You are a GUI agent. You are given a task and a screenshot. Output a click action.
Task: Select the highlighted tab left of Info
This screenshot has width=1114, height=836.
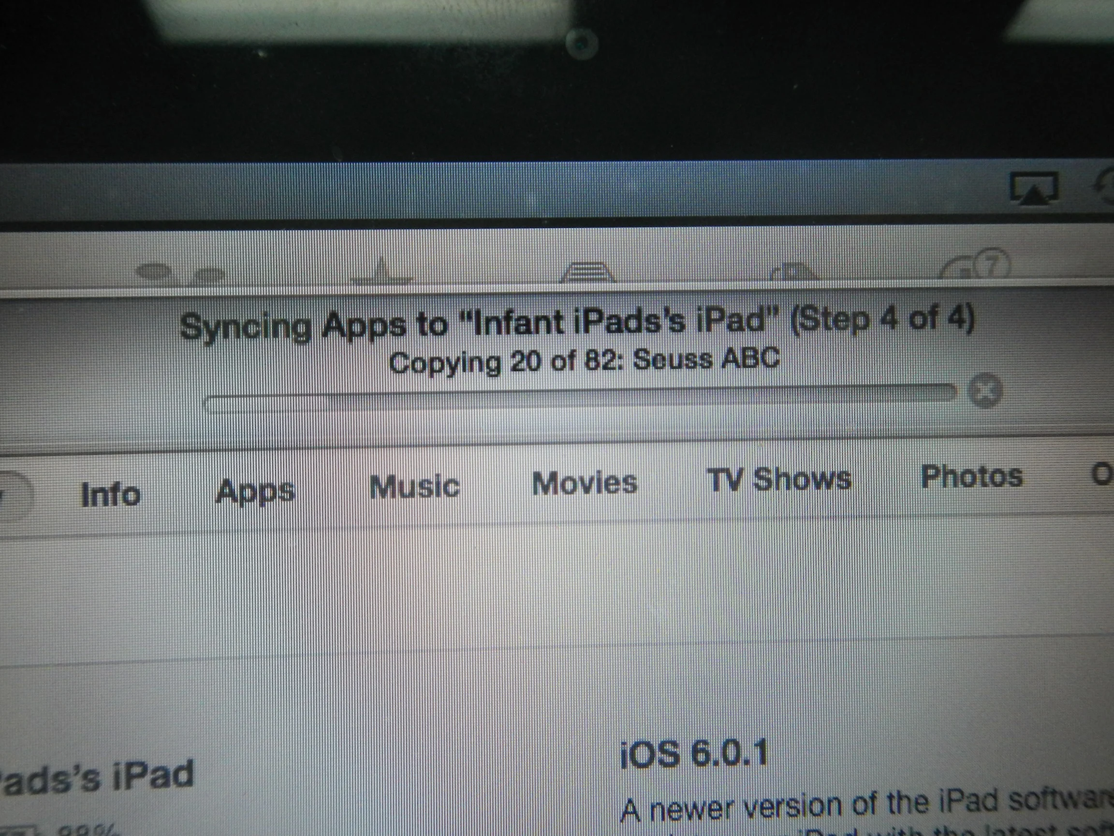(x=15, y=495)
